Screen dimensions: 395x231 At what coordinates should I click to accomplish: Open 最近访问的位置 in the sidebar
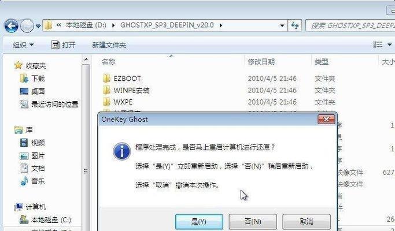click(49, 104)
